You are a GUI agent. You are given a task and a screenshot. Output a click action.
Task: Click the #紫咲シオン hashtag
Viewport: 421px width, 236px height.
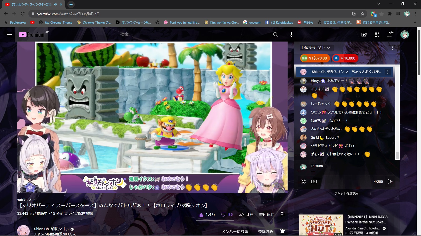tap(26, 200)
